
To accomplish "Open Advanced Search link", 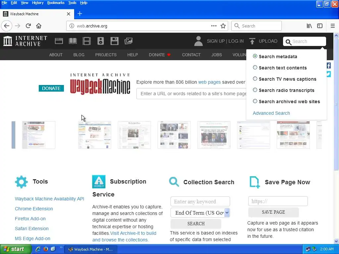I will pos(271,113).
